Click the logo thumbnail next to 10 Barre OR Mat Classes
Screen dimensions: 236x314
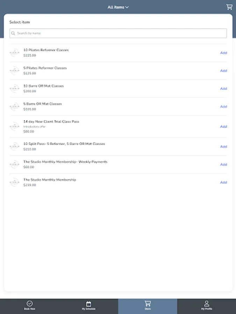pos(14,88)
